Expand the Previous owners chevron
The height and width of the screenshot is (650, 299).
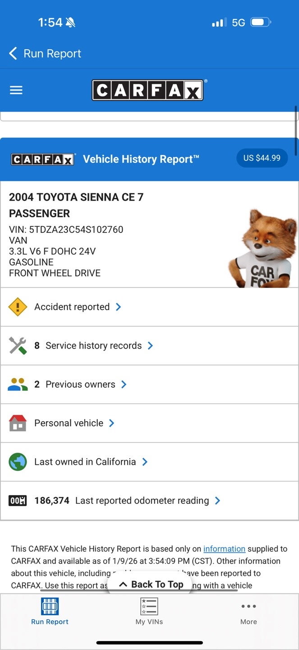(124, 385)
